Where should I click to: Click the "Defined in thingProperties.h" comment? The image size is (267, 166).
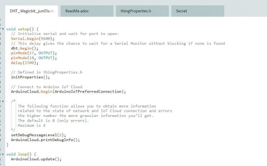tap(47, 72)
